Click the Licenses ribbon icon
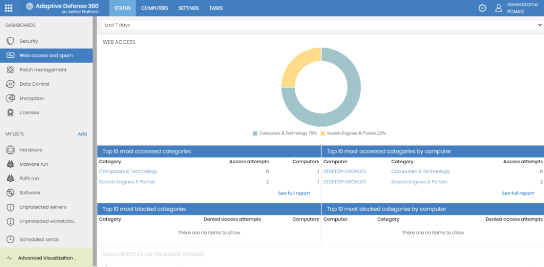Viewport: 544px width, 267px height. (11, 112)
